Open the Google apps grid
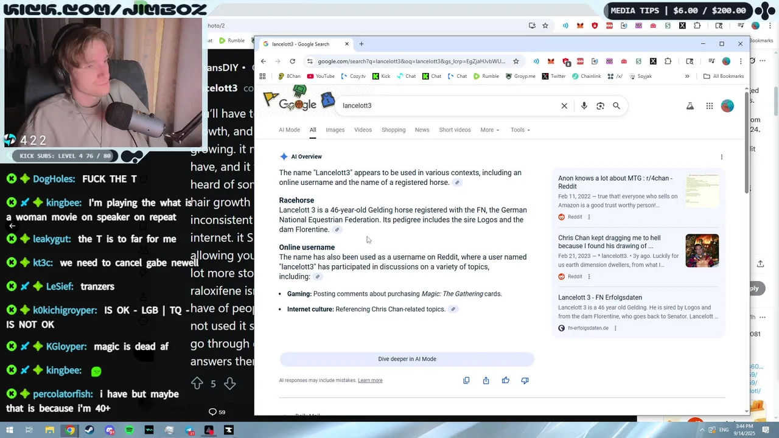The width and height of the screenshot is (779, 438). (710, 106)
